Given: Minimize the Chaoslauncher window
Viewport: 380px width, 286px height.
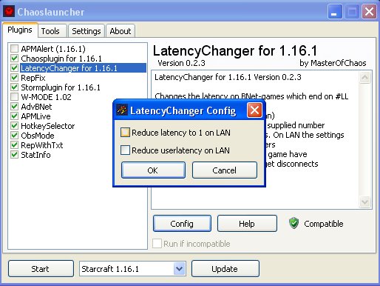Looking at the screenshot, I should [x=335, y=12].
